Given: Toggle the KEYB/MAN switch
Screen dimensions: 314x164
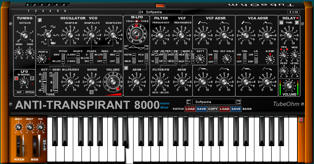Looking at the screenshot, I should point(134,58).
